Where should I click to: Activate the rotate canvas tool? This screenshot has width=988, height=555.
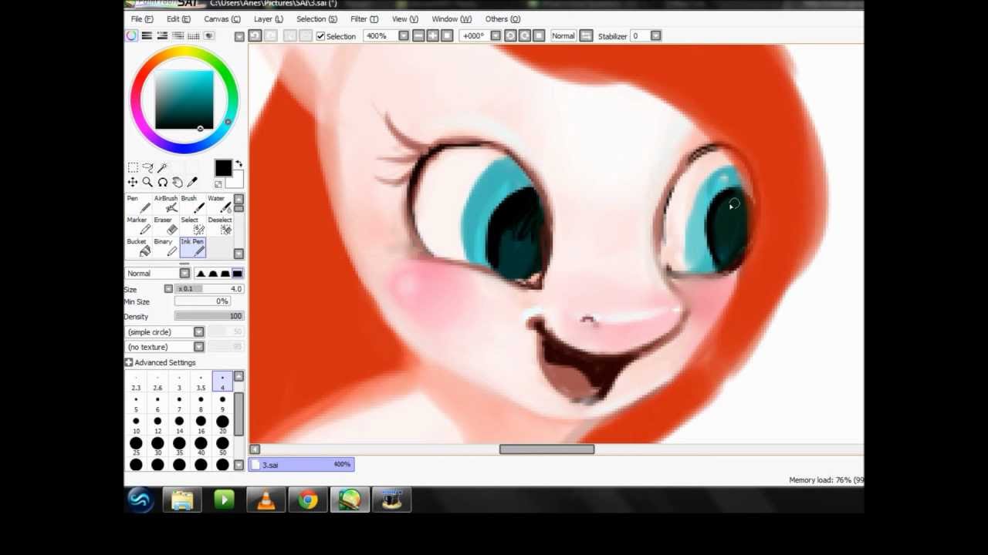coord(162,182)
